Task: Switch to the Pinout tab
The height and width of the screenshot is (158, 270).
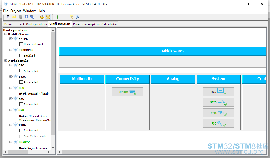Action: tap(9, 24)
